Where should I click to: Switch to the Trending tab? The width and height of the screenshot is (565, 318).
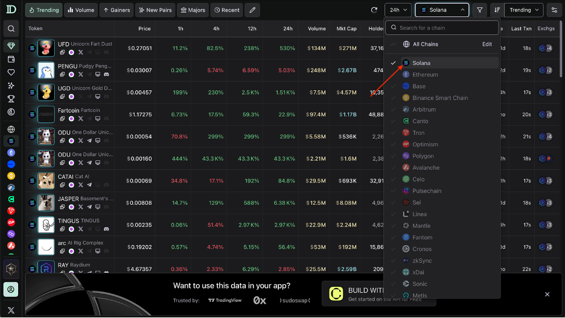click(x=44, y=10)
